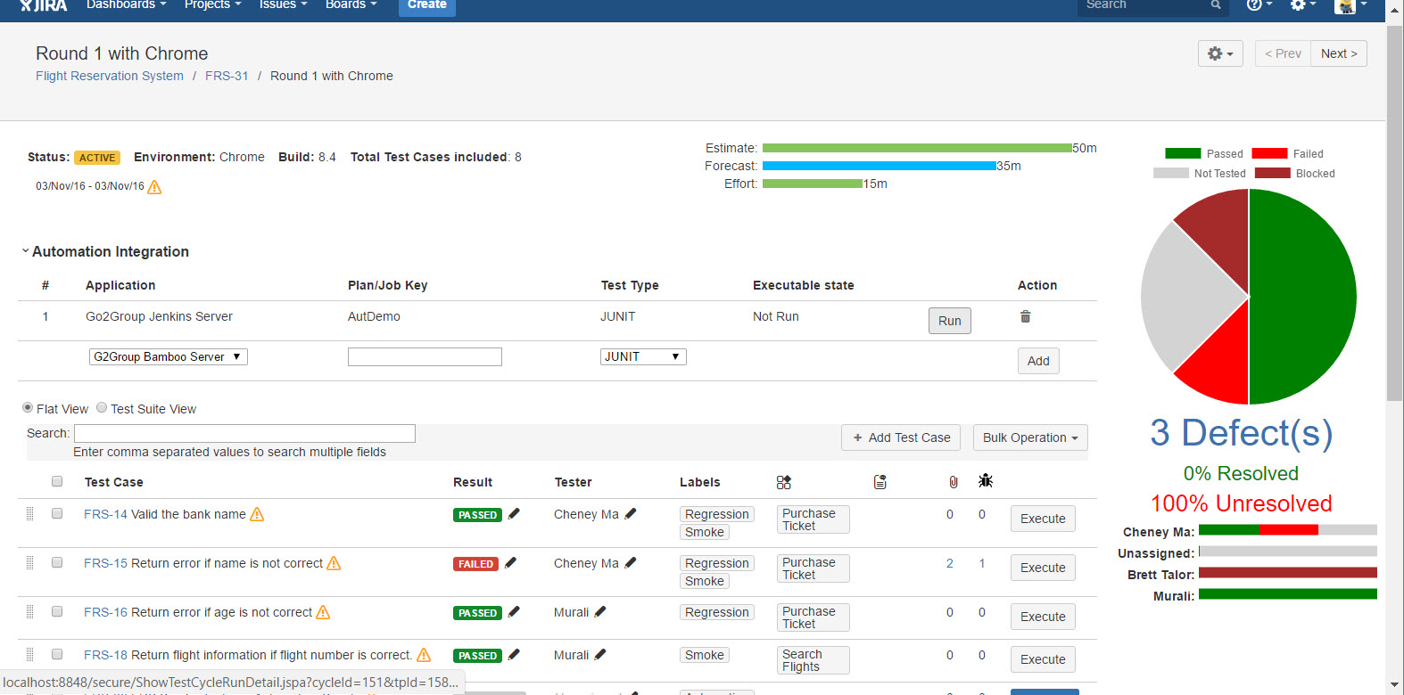Open the FRS-31 breadcrumb link

(227, 76)
